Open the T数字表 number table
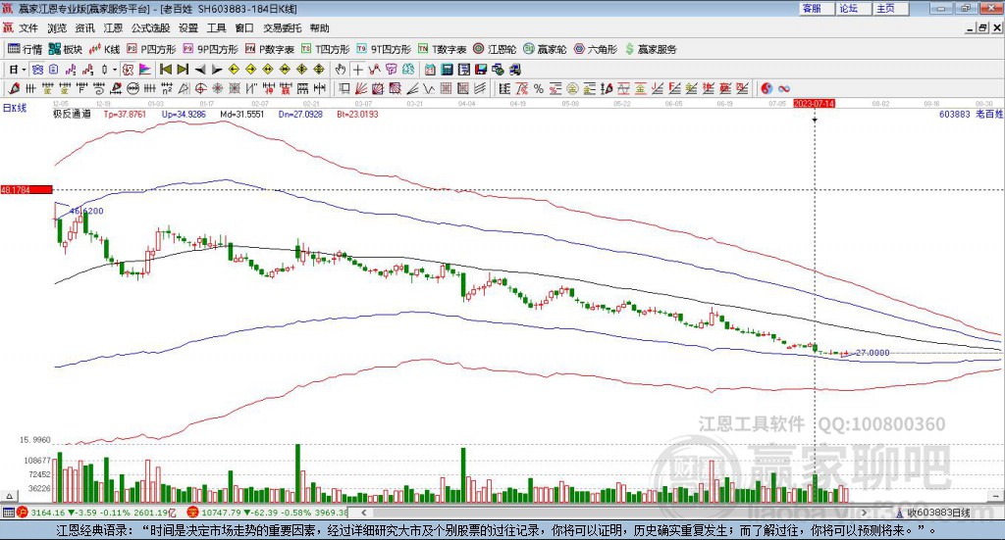1005x540 pixels. 442,49
